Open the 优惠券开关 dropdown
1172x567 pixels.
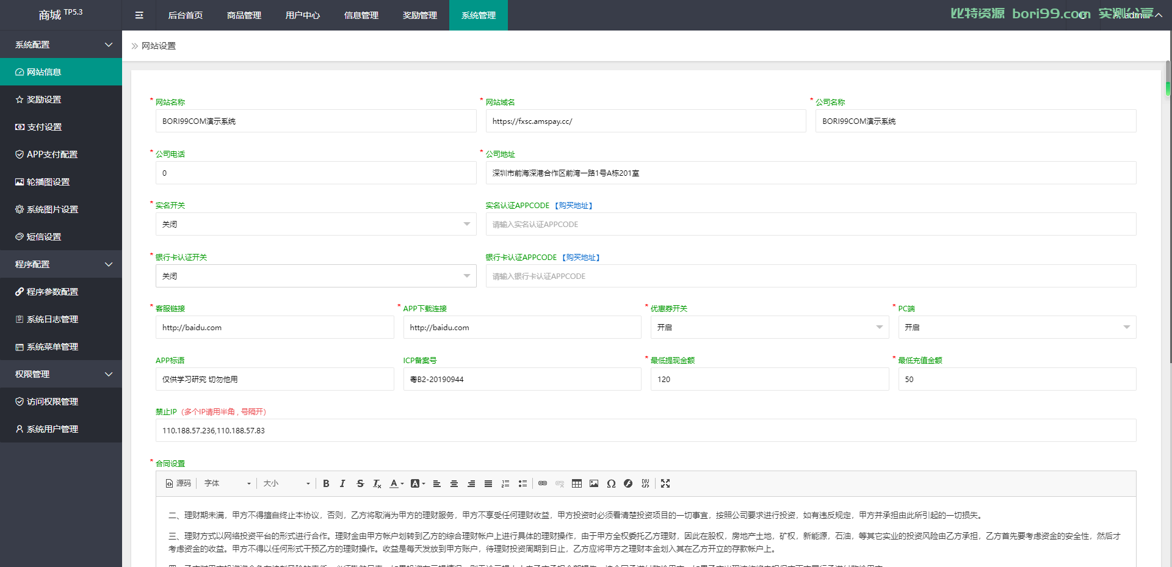click(x=770, y=327)
